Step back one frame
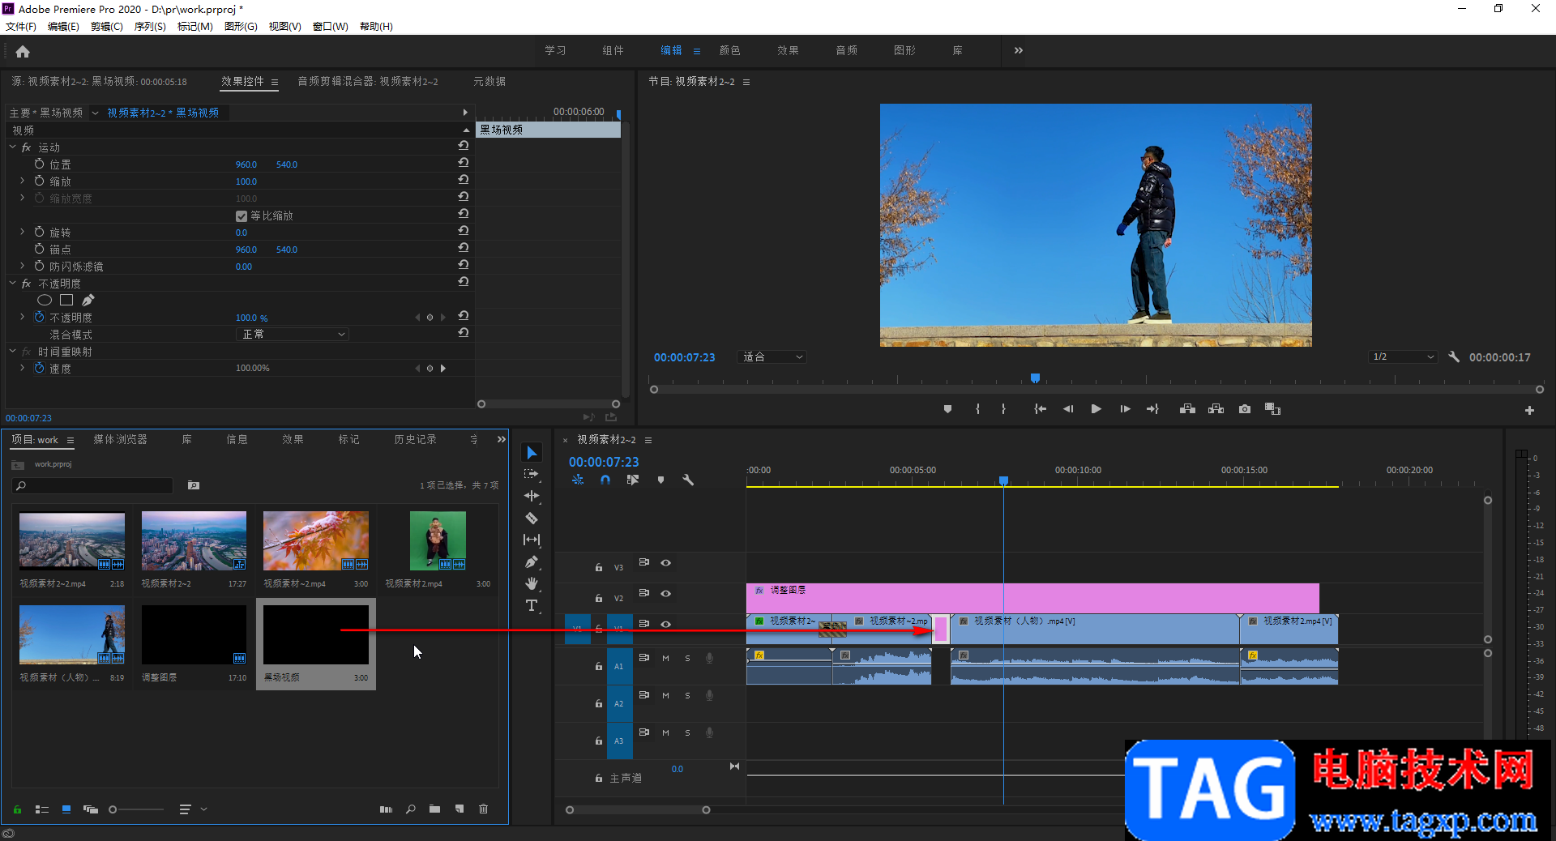Viewport: 1556px width, 841px height. point(1068,409)
